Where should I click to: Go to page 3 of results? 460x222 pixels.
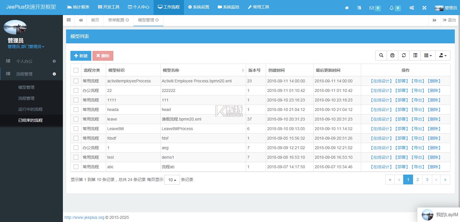coord(427,180)
